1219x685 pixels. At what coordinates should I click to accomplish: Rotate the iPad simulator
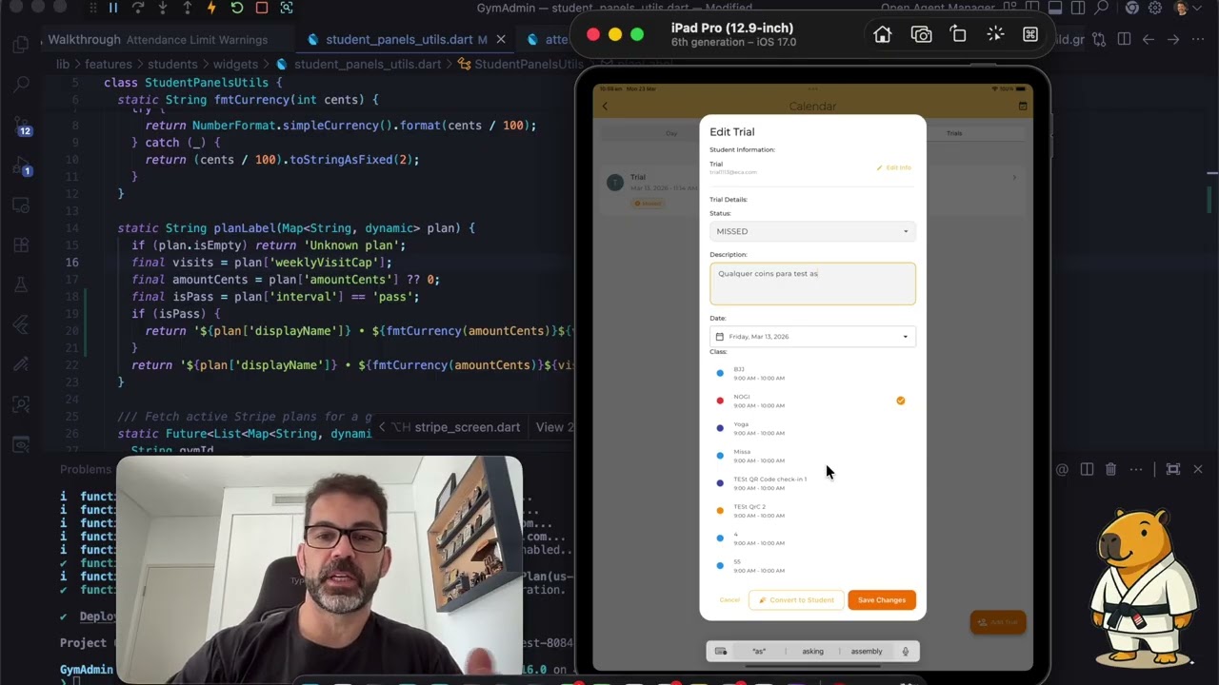(x=958, y=34)
